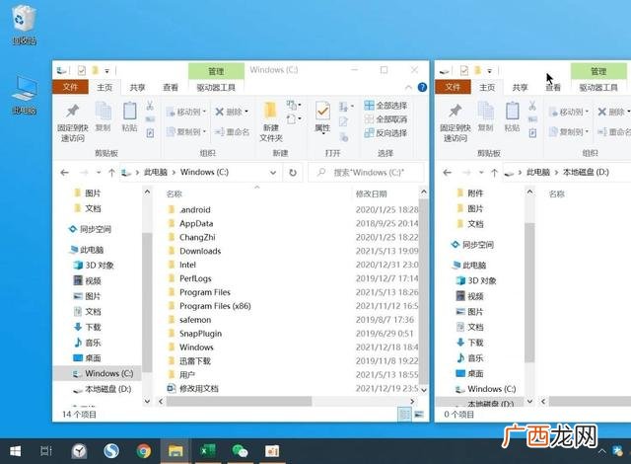
Task: Open the Manage tab in D: drive window
Action: tap(598, 71)
